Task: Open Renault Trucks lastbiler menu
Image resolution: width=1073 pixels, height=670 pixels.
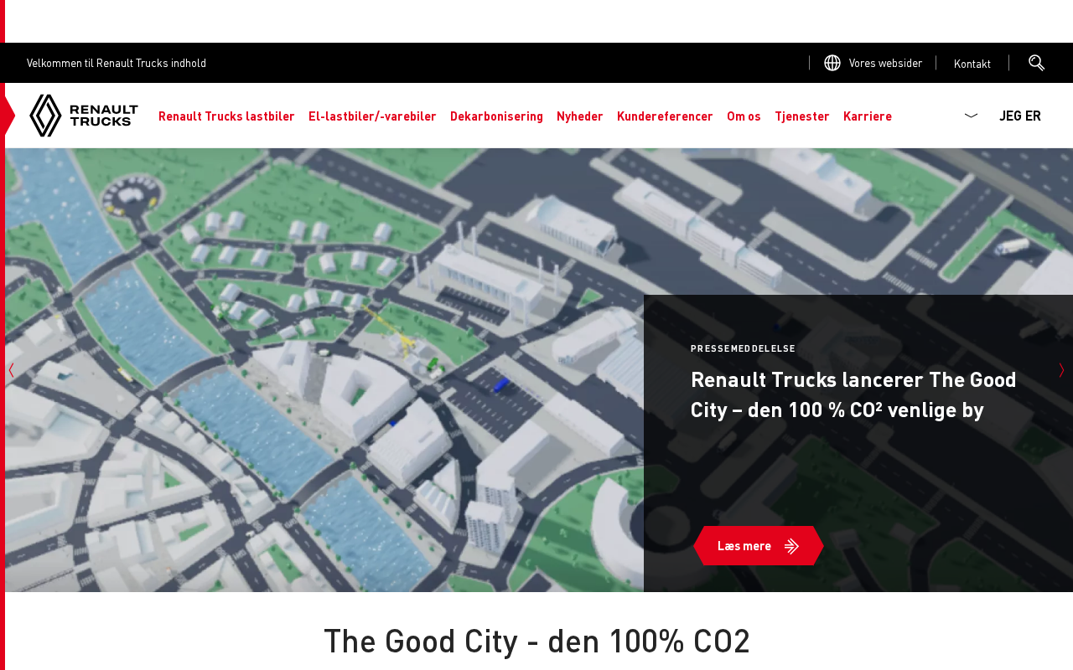Action: click(226, 116)
